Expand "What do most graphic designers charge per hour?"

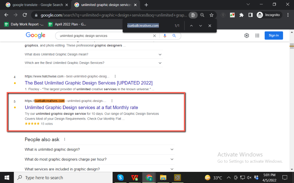(99, 159)
